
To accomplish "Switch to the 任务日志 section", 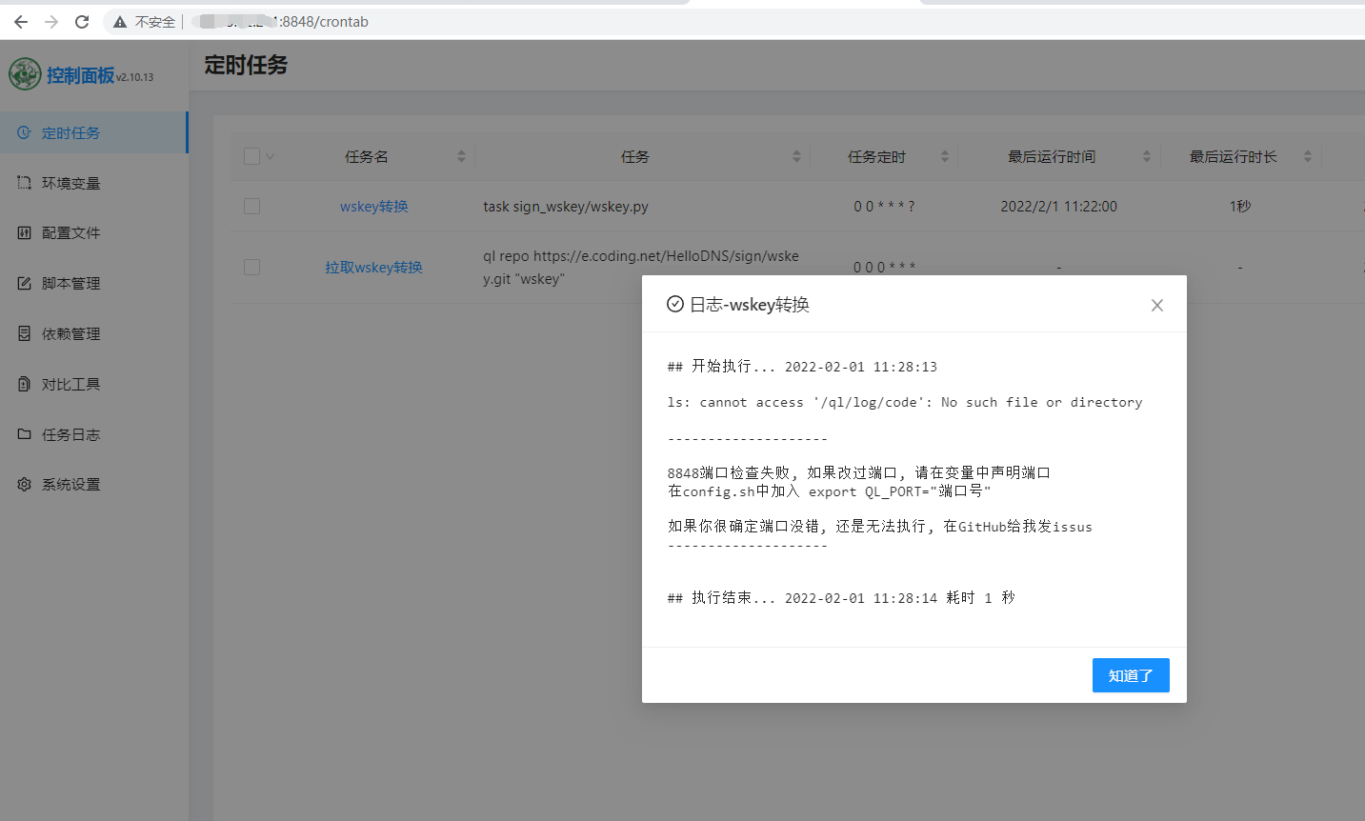I will [x=71, y=434].
